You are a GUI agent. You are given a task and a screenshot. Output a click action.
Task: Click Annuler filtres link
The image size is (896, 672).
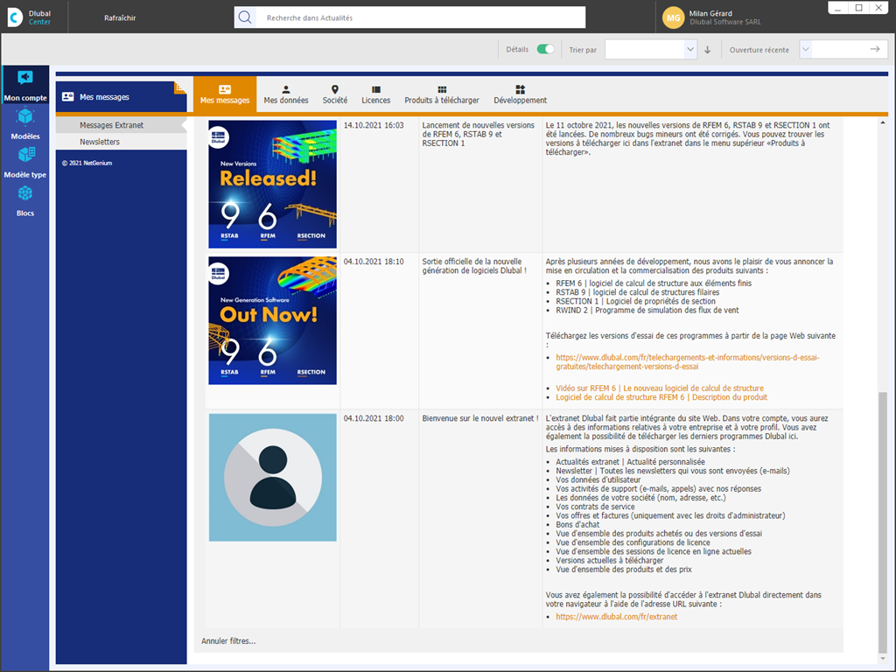(x=228, y=641)
